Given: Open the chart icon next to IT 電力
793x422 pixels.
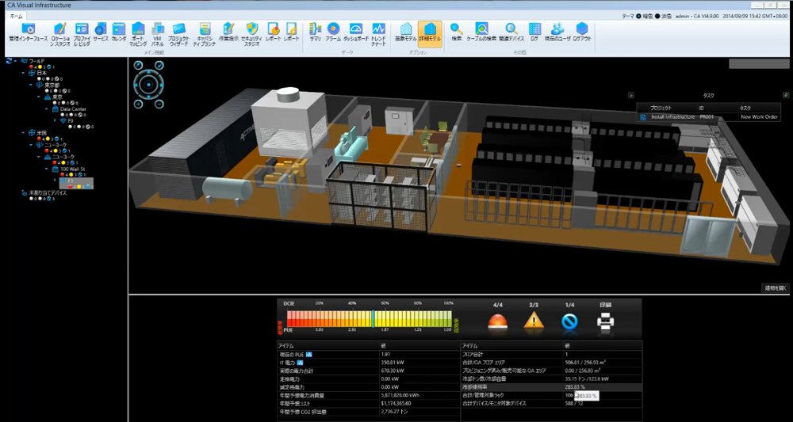Looking at the screenshot, I should 300,363.
